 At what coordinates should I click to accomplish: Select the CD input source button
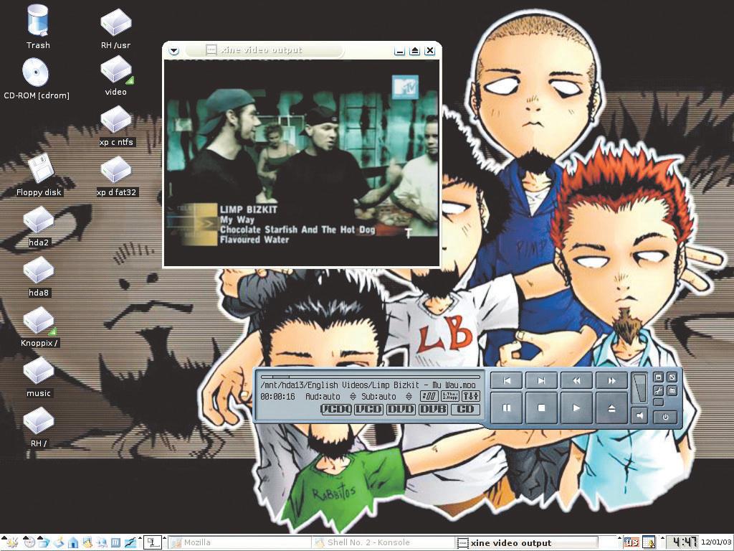(x=465, y=410)
